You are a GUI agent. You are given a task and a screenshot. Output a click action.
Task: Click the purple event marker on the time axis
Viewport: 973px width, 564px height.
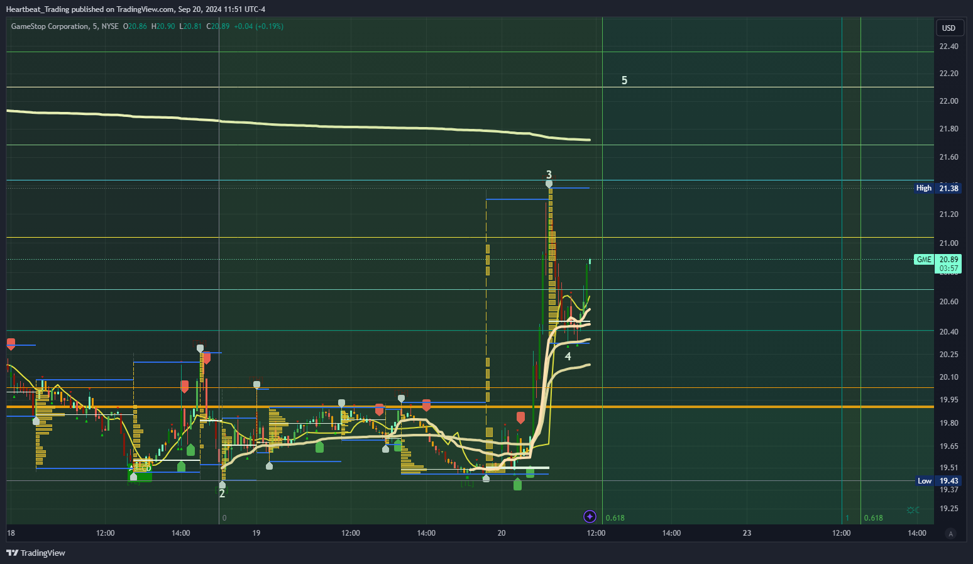[x=590, y=517]
